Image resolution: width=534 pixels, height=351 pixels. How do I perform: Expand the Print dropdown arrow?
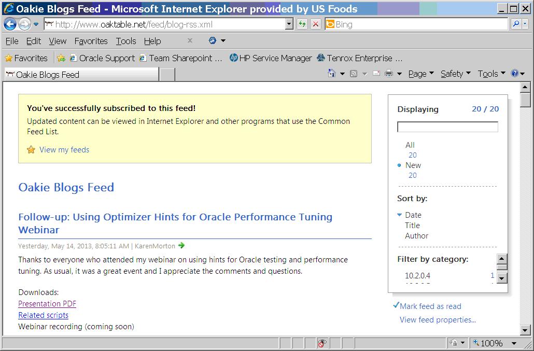click(400, 74)
